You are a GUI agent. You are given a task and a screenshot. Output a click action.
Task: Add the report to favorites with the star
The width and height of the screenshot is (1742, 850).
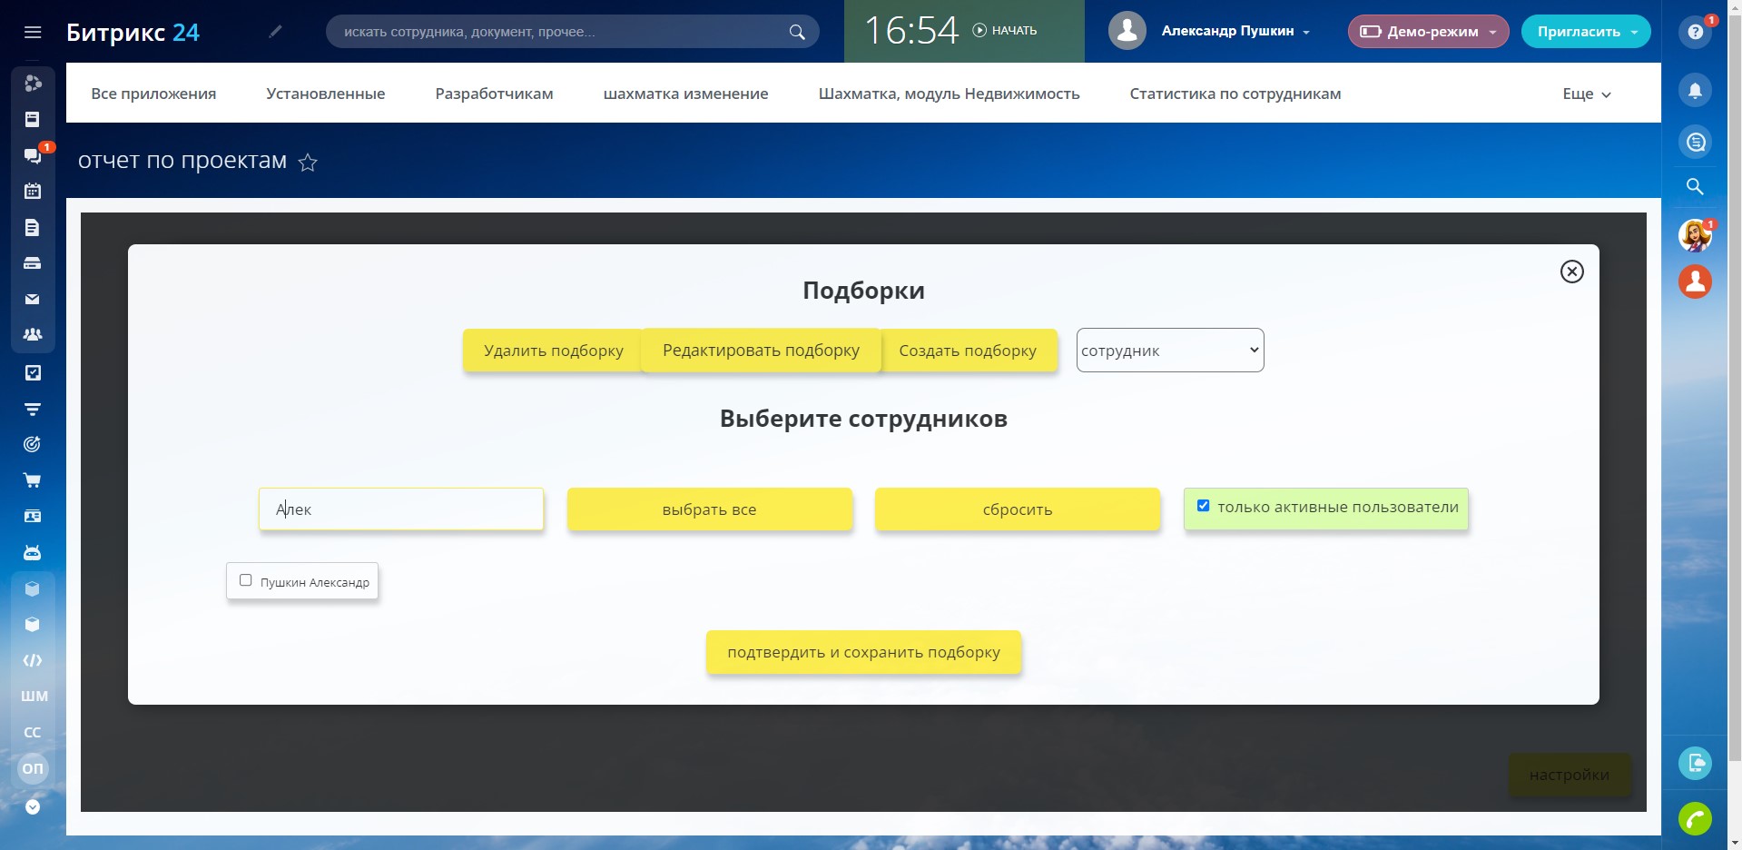(x=308, y=163)
